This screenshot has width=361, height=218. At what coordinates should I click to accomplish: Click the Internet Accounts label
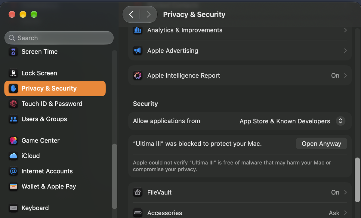47,171
